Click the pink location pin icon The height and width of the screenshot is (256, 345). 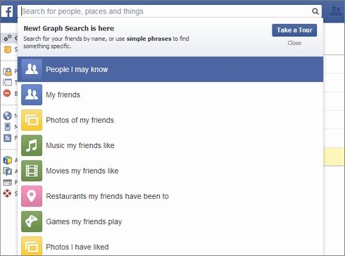point(32,196)
